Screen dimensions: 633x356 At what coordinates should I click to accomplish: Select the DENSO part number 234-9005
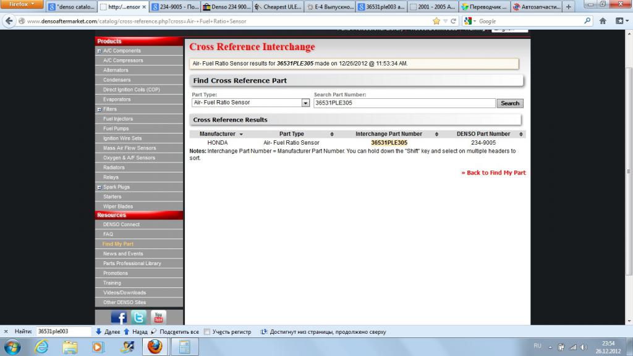pyautogui.click(x=483, y=143)
